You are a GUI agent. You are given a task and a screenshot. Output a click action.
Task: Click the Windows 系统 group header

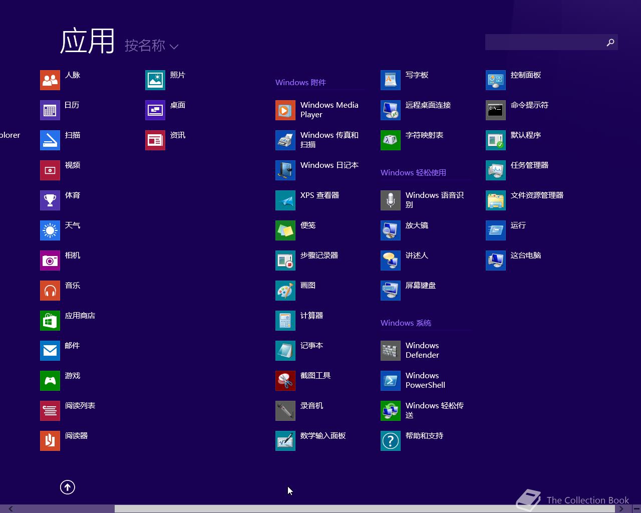click(x=406, y=323)
